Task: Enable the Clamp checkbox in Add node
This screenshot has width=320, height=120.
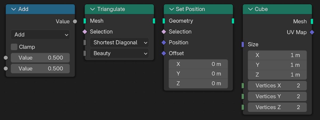Action: coord(14,47)
